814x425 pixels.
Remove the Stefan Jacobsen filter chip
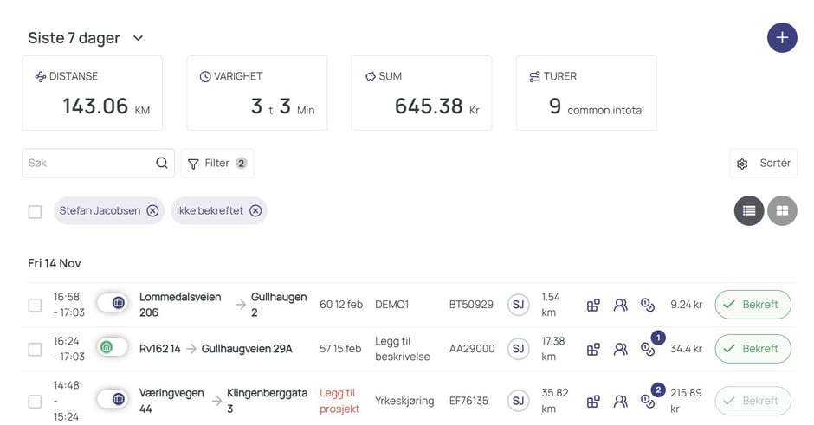[x=152, y=210]
